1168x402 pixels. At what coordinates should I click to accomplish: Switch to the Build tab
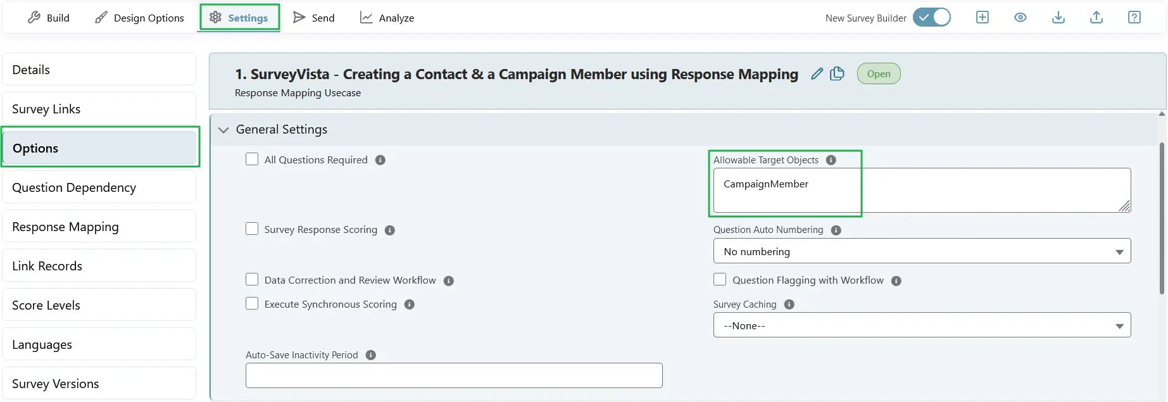(x=49, y=18)
